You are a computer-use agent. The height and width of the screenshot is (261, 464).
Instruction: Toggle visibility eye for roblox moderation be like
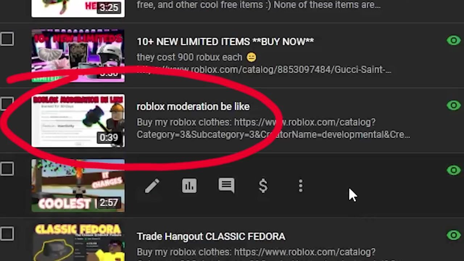[x=453, y=105]
